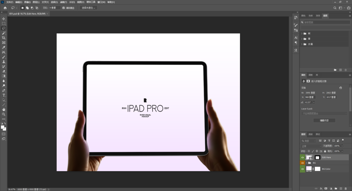Image resolution: width=352 pixels, height=191 pixels.
Task: Hide the Edit Here layer
Action: click(x=302, y=158)
